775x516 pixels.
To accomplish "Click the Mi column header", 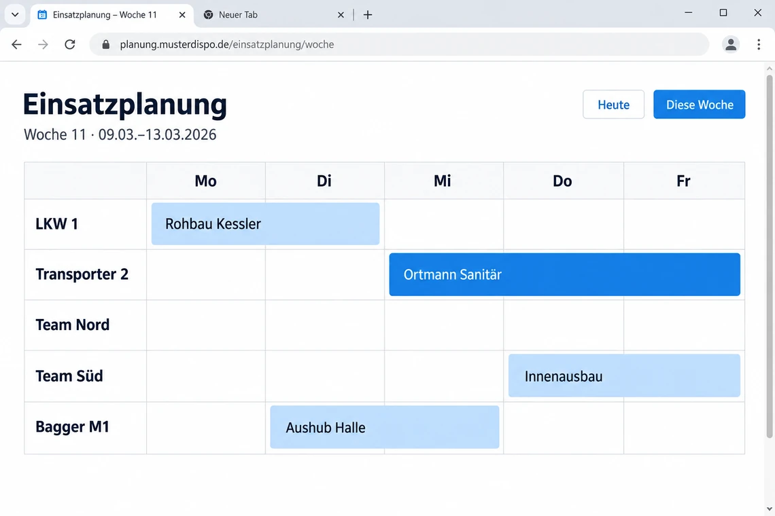I will pos(443,181).
